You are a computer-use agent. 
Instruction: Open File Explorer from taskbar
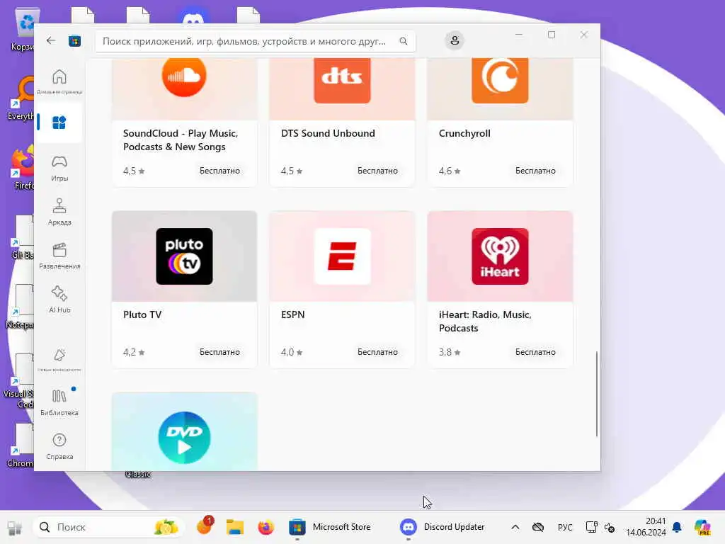235,527
